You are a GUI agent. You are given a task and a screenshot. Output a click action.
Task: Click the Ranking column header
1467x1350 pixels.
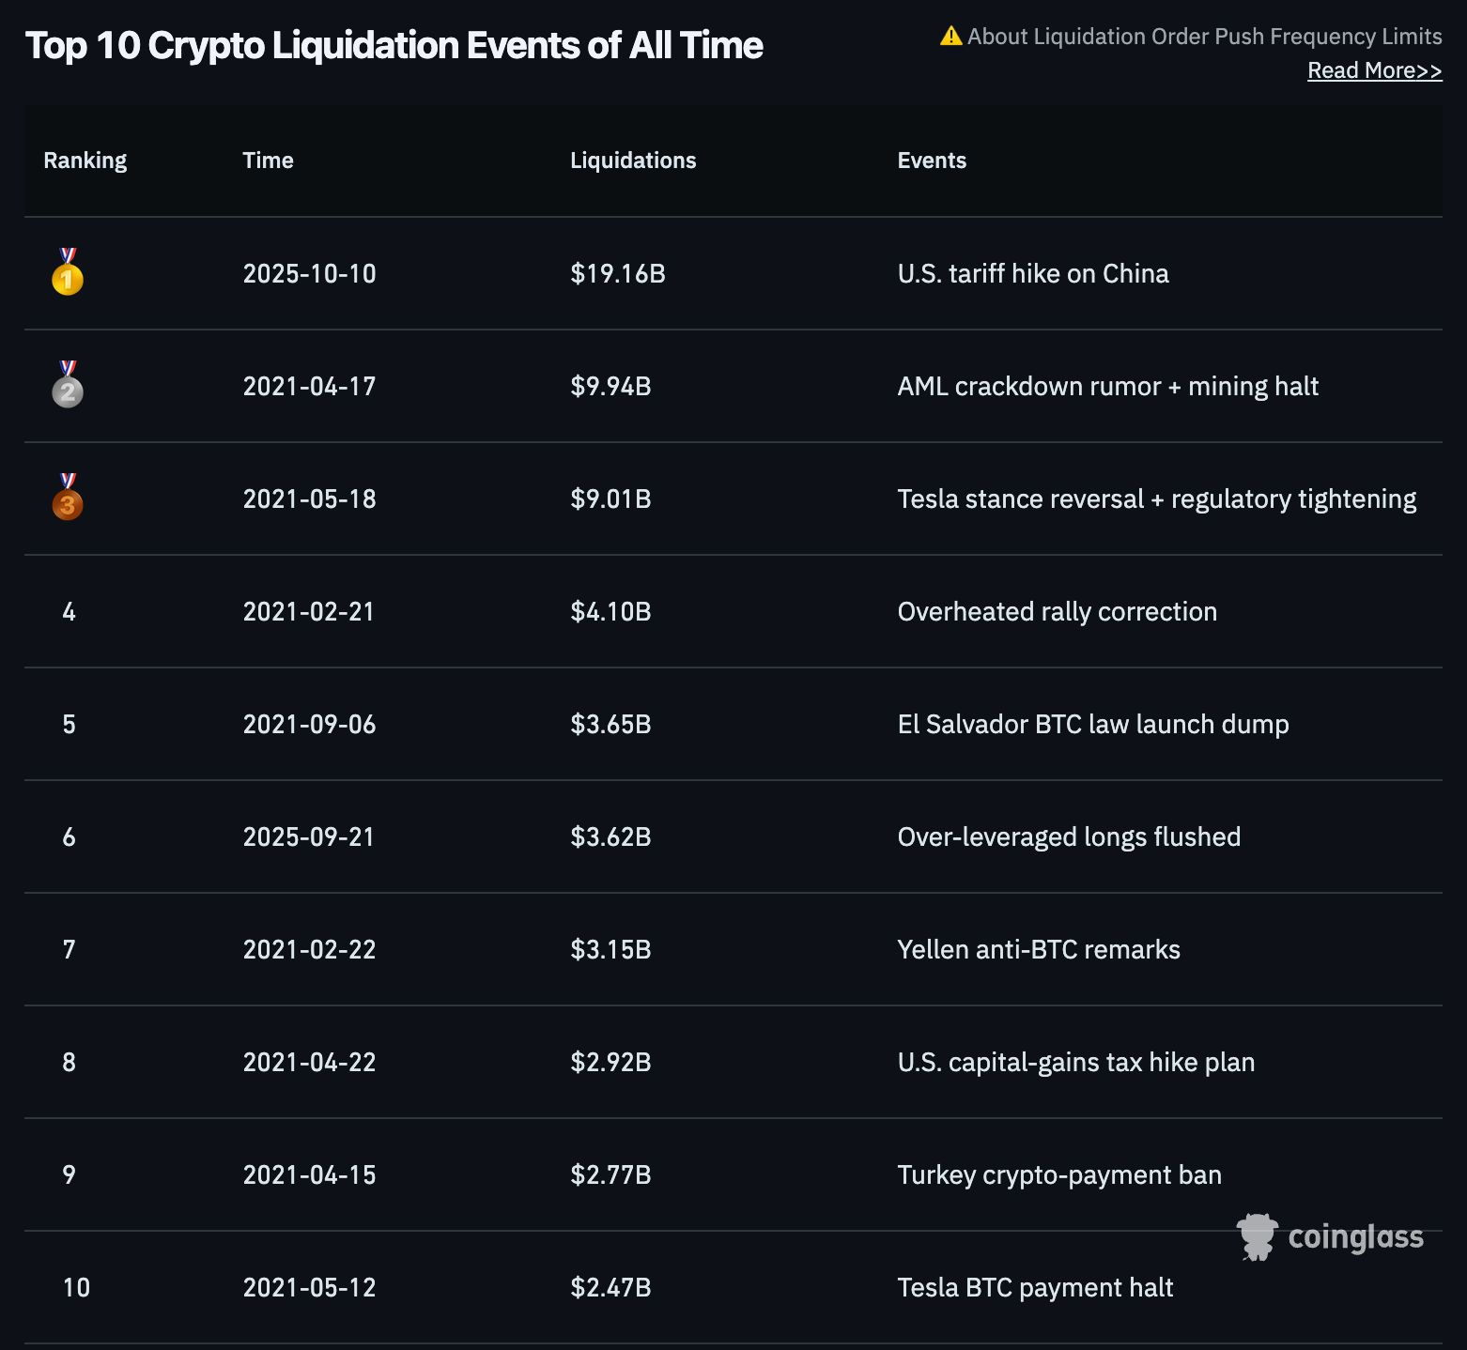[85, 161]
